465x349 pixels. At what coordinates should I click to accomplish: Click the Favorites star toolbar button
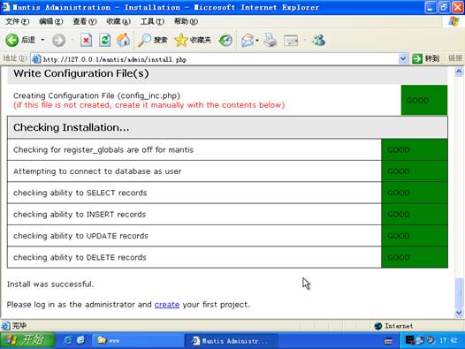click(x=193, y=41)
